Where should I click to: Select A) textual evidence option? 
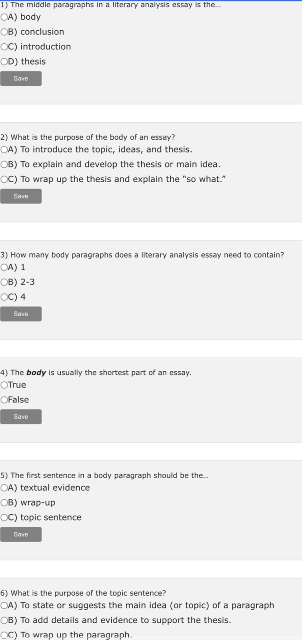click(x=4, y=488)
